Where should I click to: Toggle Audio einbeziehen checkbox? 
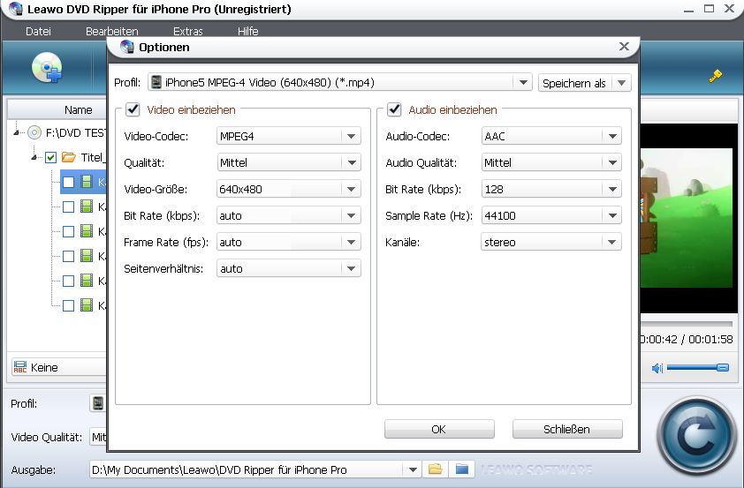point(394,110)
